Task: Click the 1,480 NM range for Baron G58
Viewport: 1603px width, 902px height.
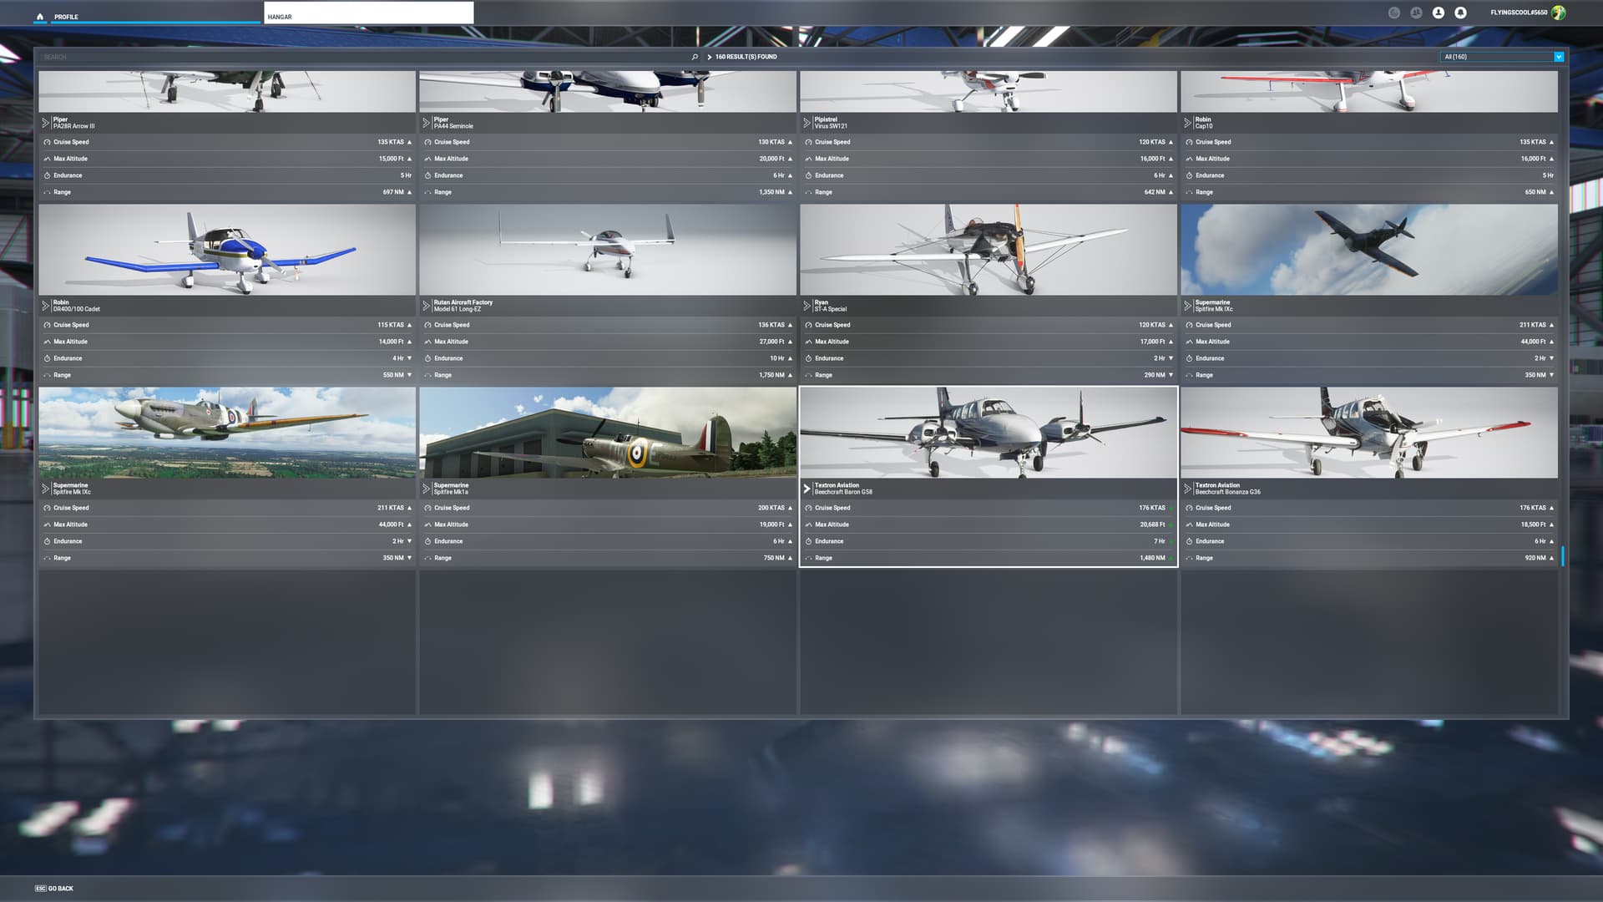Action: [x=1152, y=558]
